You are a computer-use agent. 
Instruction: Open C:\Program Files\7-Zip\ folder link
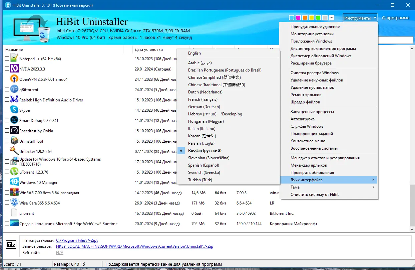click(77, 240)
